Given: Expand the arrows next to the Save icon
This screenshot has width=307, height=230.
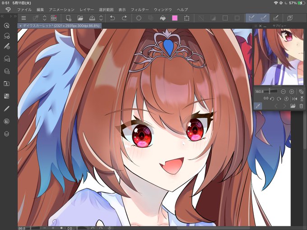Looking at the screenshot, I should [x=101, y=18].
